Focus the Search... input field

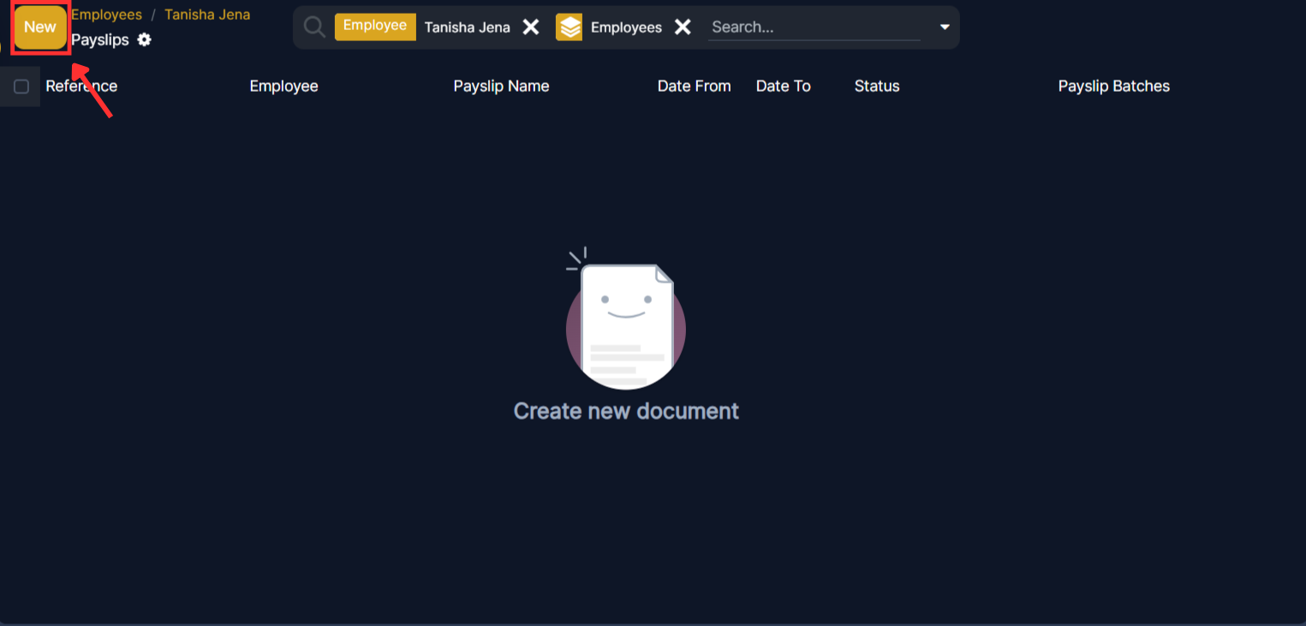tap(814, 27)
